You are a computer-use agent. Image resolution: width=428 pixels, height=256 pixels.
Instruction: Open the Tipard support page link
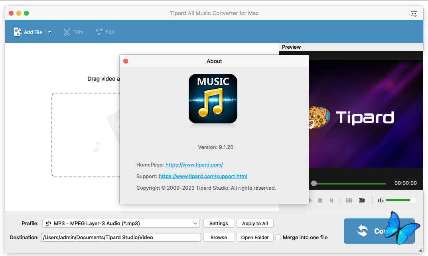(x=203, y=176)
